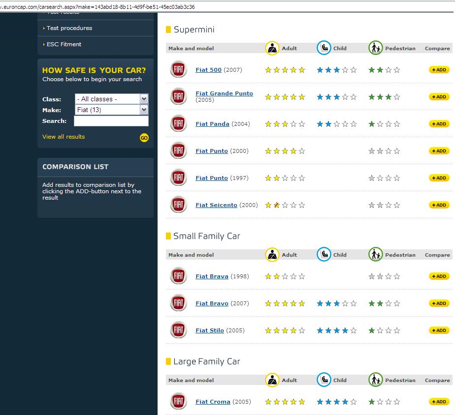Open the Fiat Croma result link

point(213,402)
